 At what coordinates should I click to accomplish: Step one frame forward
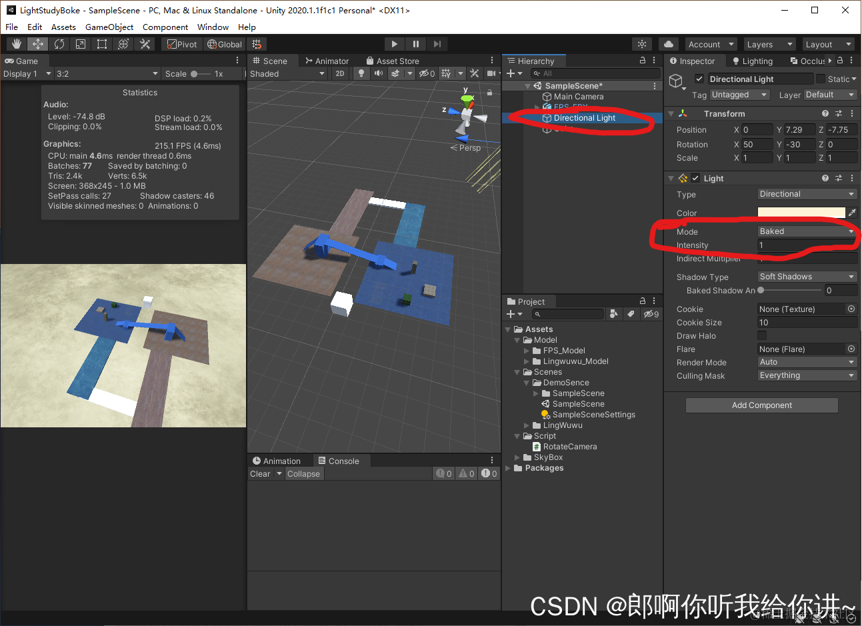(437, 44)
